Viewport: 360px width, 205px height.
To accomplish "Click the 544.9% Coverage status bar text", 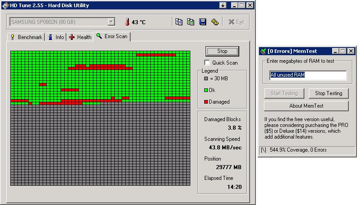I will point(298,150).
